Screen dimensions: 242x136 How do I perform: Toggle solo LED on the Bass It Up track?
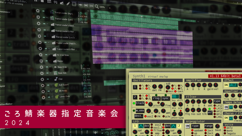pyautogui.click(x=50, y=67)
